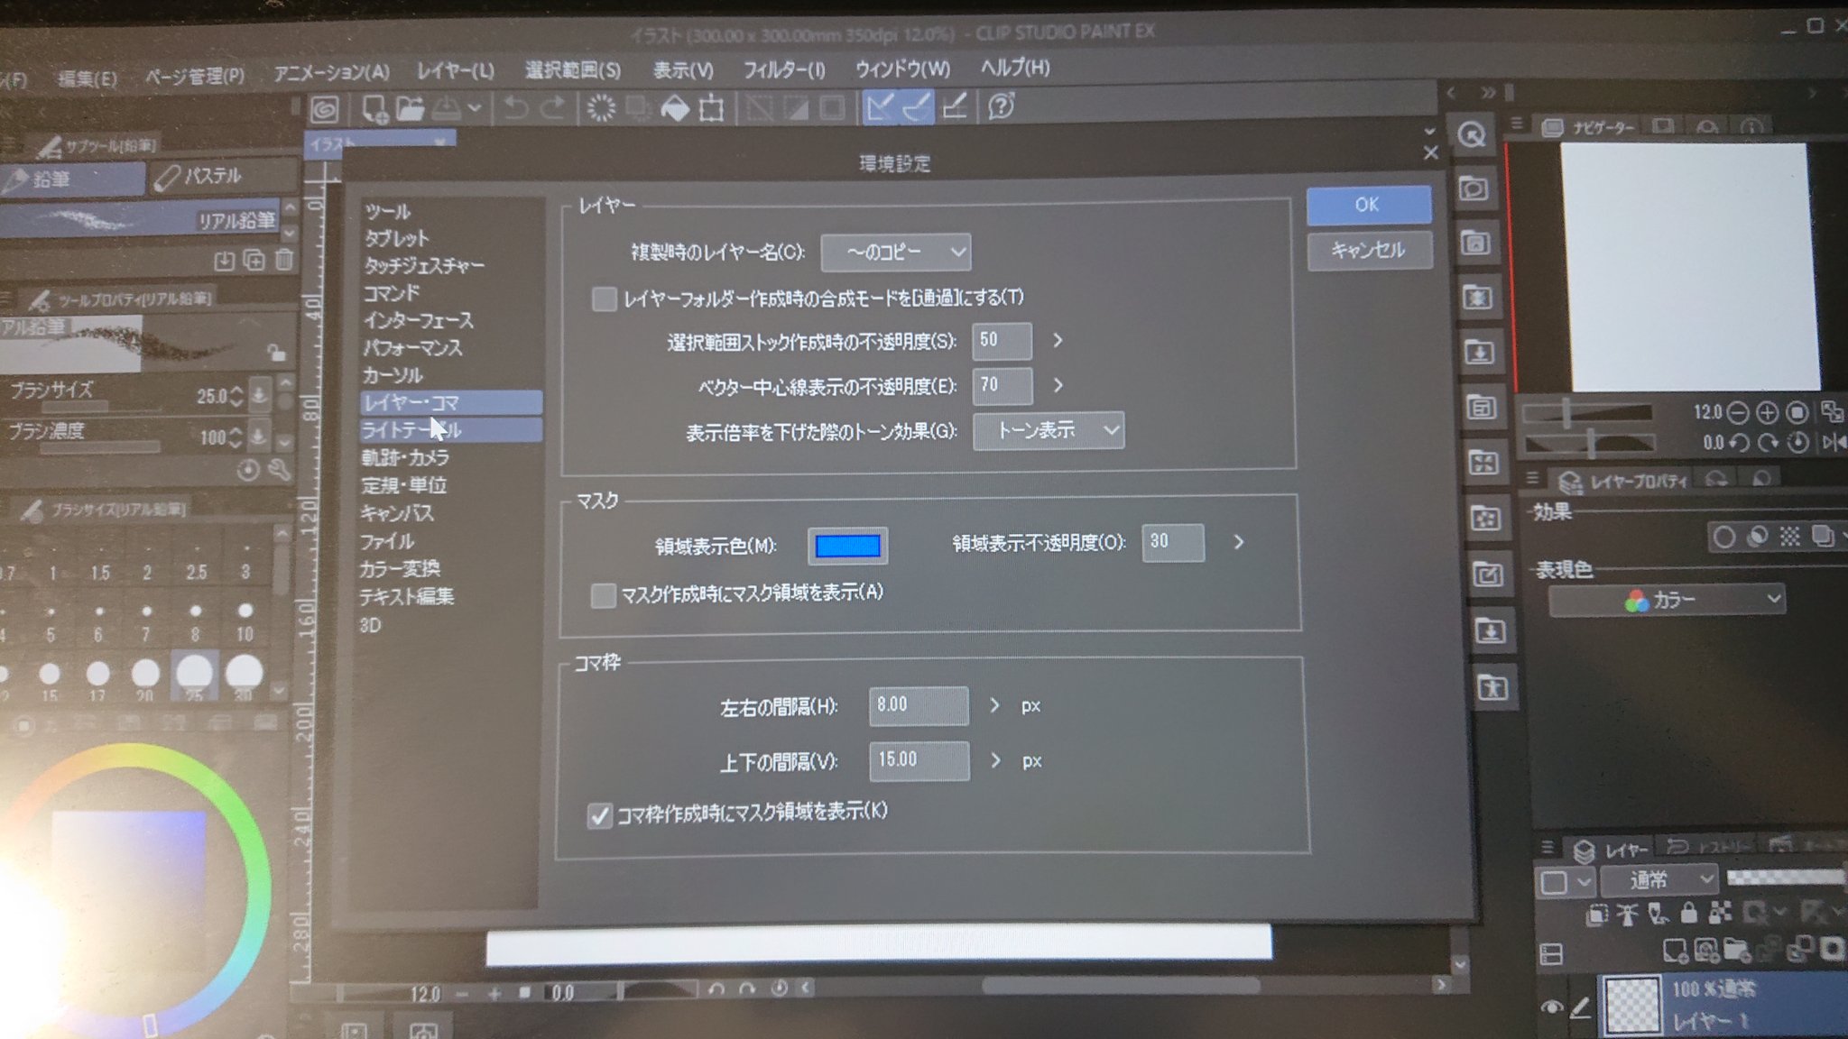
Task: Uncheck コマ枠作成時にマスク領域を表示 option
Action: click(599, 815)
